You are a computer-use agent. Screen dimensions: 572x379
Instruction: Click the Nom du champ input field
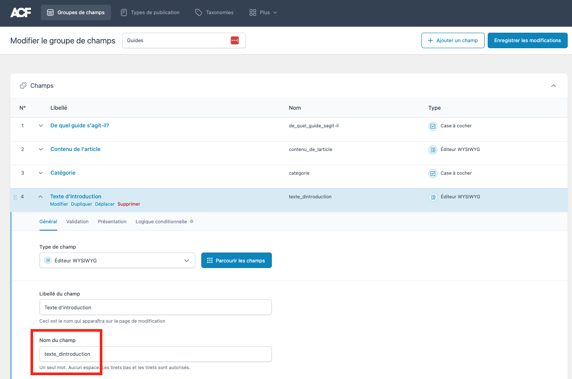(x=155, y=354)
